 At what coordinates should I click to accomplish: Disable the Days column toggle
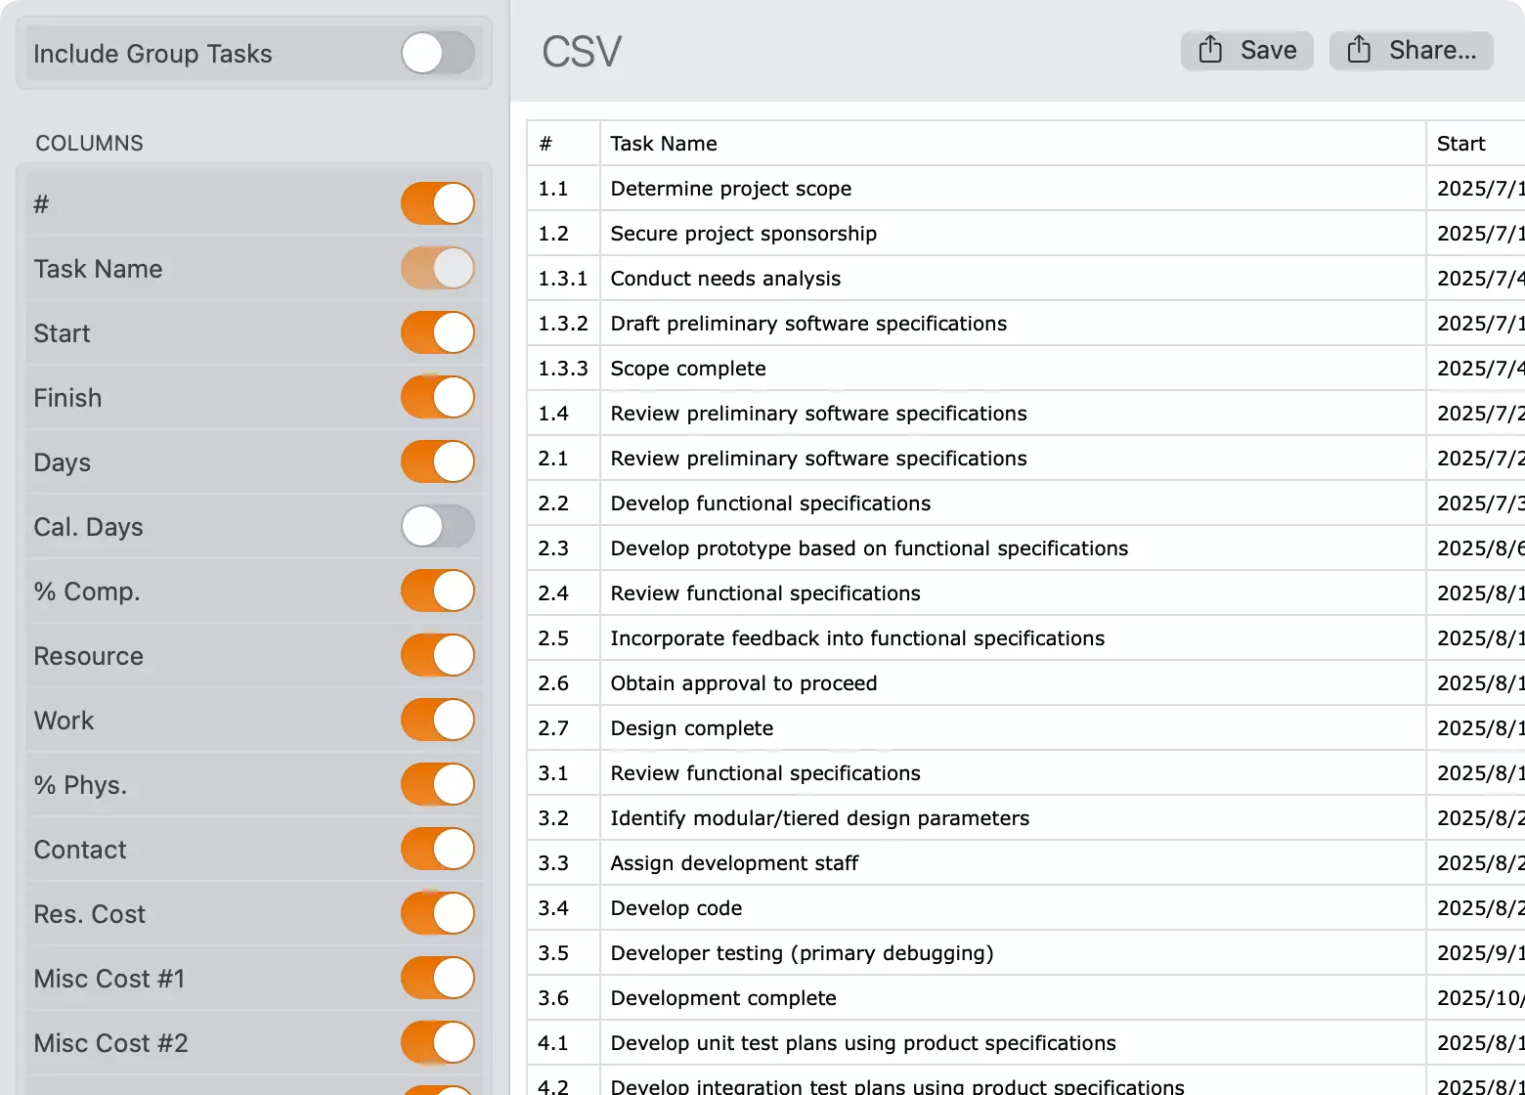coord(437,461)
